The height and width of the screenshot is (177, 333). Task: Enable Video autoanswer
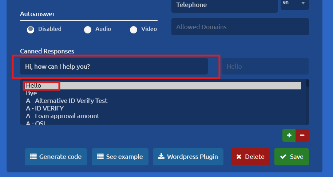coord(134,29)
